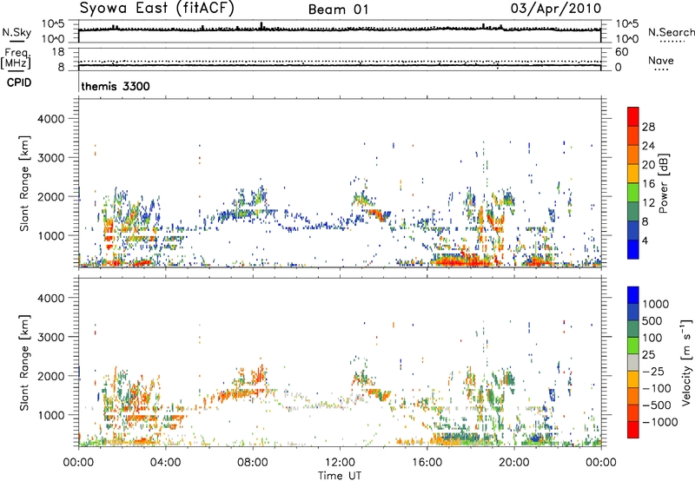Click the power scale value '28'
Screen dimensions: 695x481
648,127
